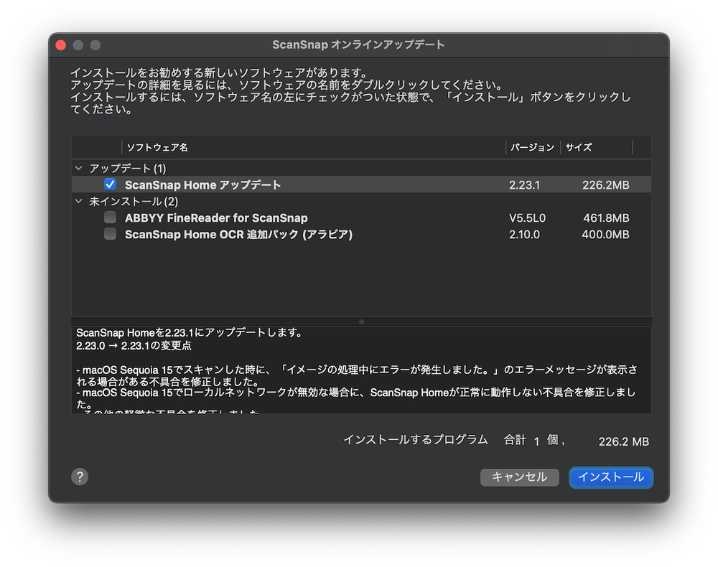Check the ABBYY FineReader for ScanSnap checkbox
The height and width of the screenshot is (567, 718).
[x=110, y=217]
